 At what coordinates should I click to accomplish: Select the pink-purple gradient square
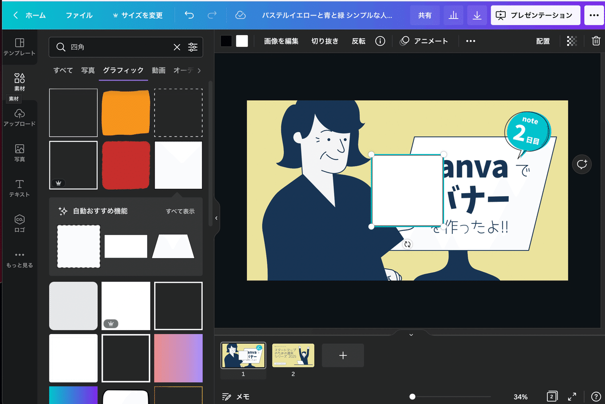click(x=178, y=358)
